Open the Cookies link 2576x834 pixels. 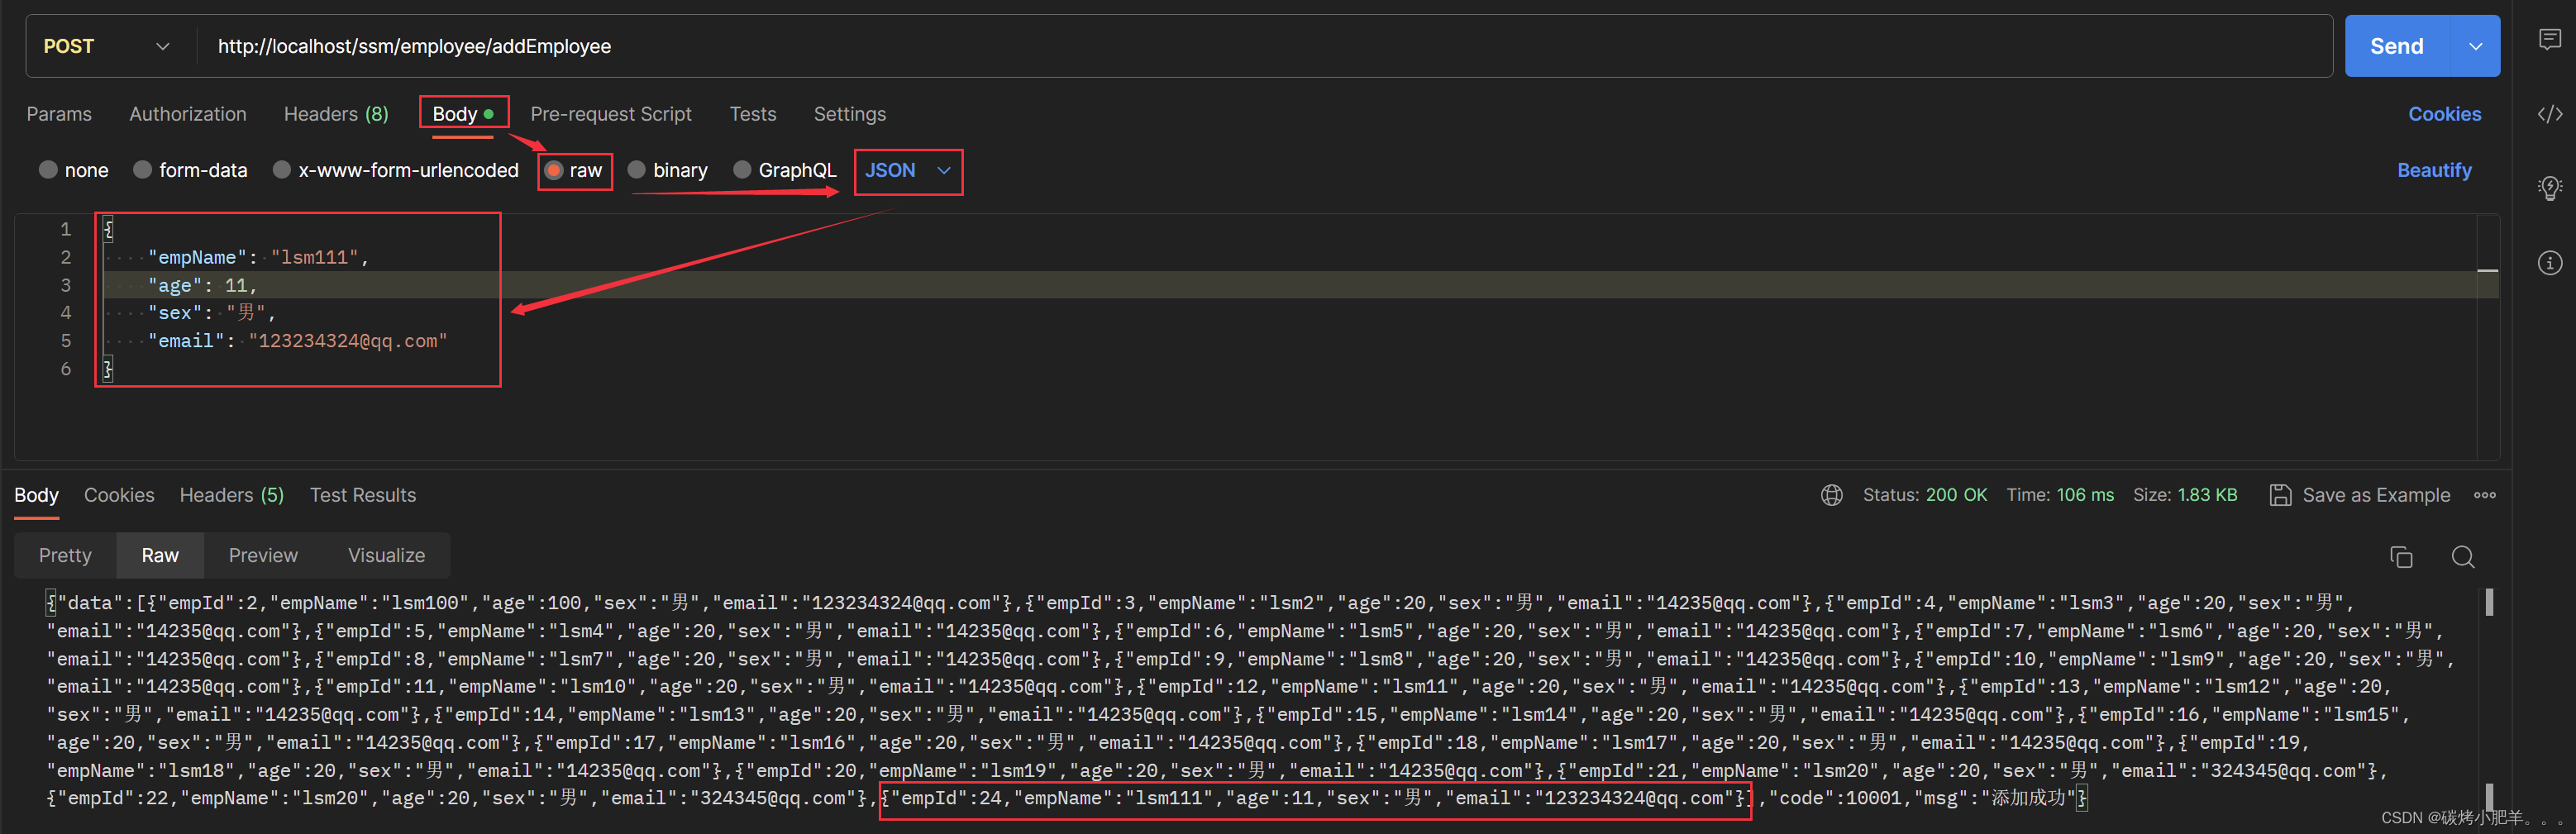(2444, 114)
